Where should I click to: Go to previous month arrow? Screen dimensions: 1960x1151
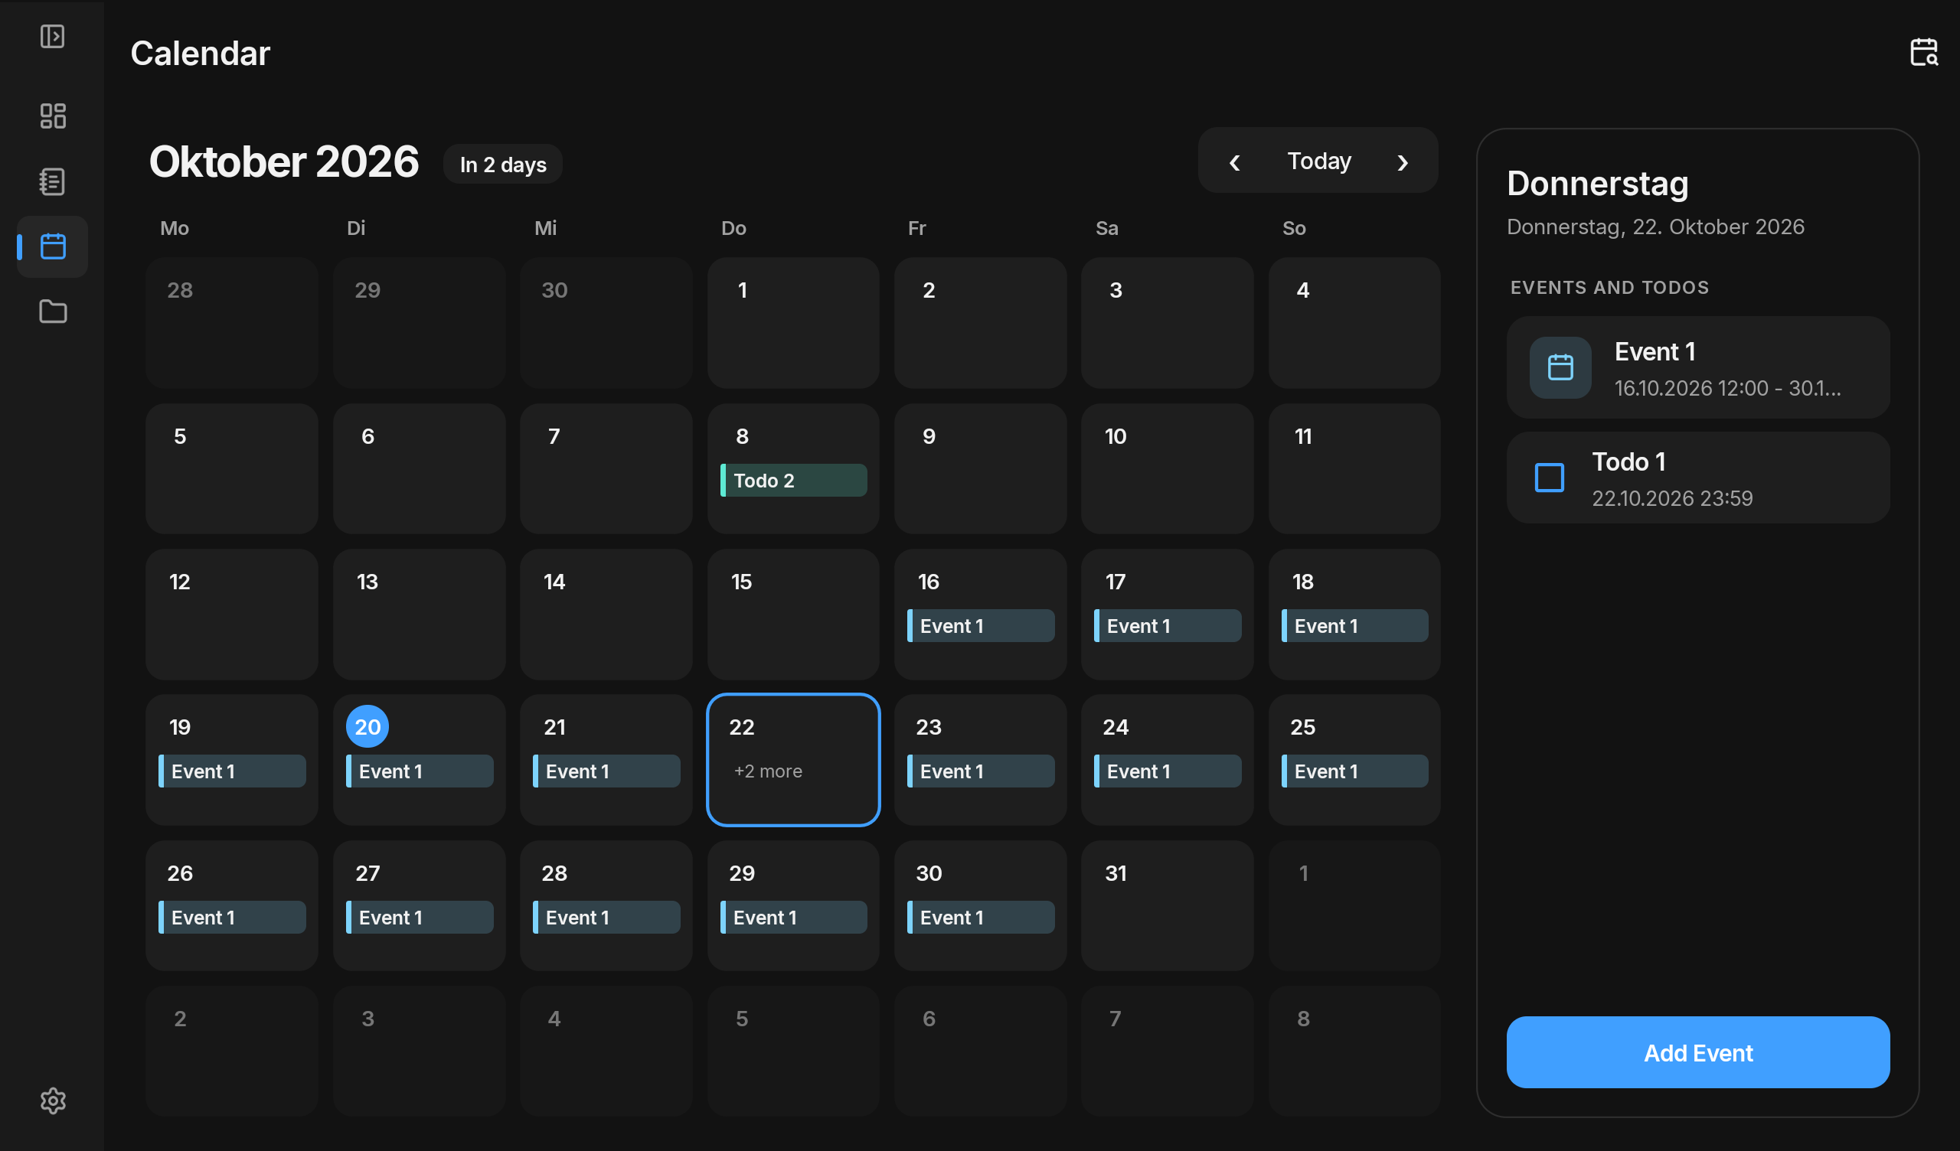point(1234,161)
